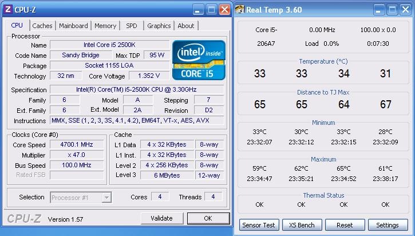The height and width of the screenshot is (236, 415).
Task: Minimize the CPU-Z window
Action: 197,10
